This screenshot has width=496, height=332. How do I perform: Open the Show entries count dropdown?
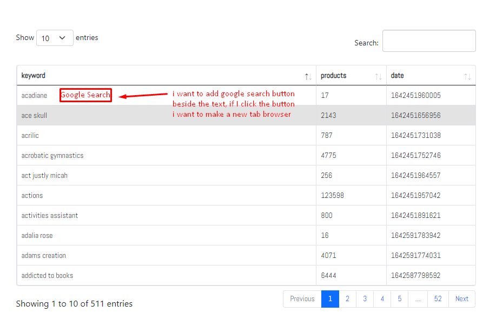(55, 38)
